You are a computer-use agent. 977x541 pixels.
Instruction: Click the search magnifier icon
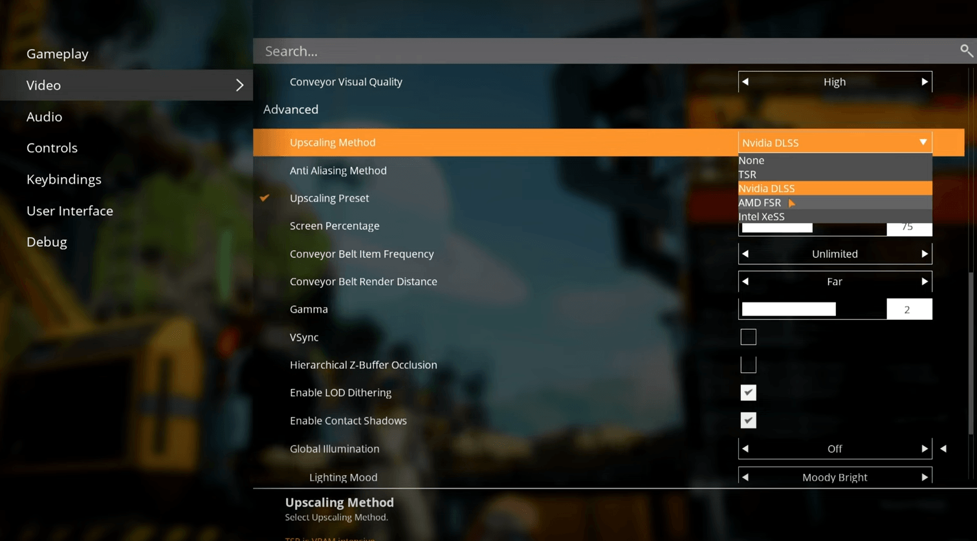[x=965, y=50]
